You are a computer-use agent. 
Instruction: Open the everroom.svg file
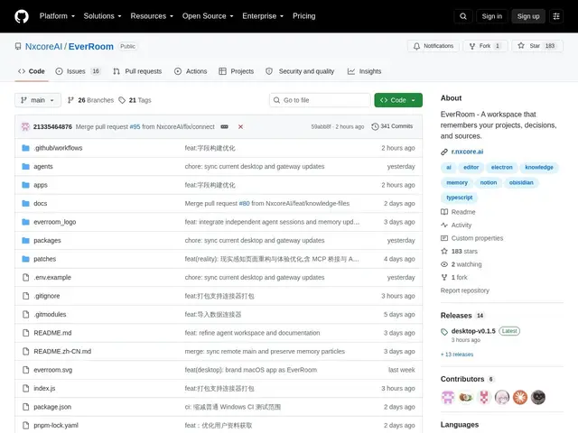[x=53, y=370]
